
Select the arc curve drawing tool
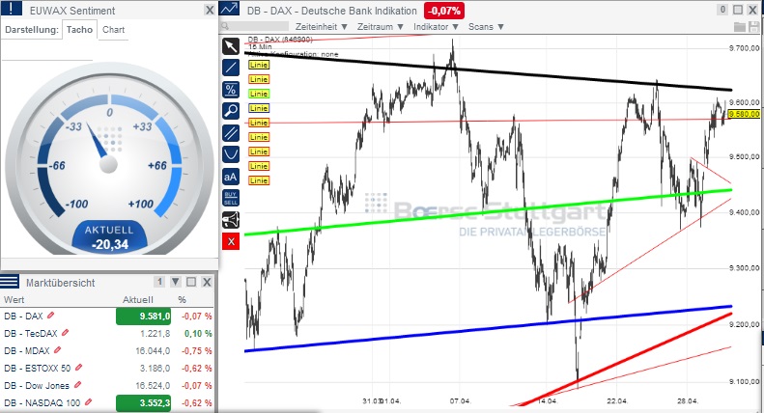[x=231, y=154]
